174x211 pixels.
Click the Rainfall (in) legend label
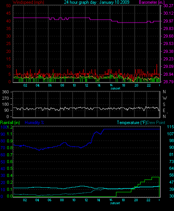(x=10, y=123)
